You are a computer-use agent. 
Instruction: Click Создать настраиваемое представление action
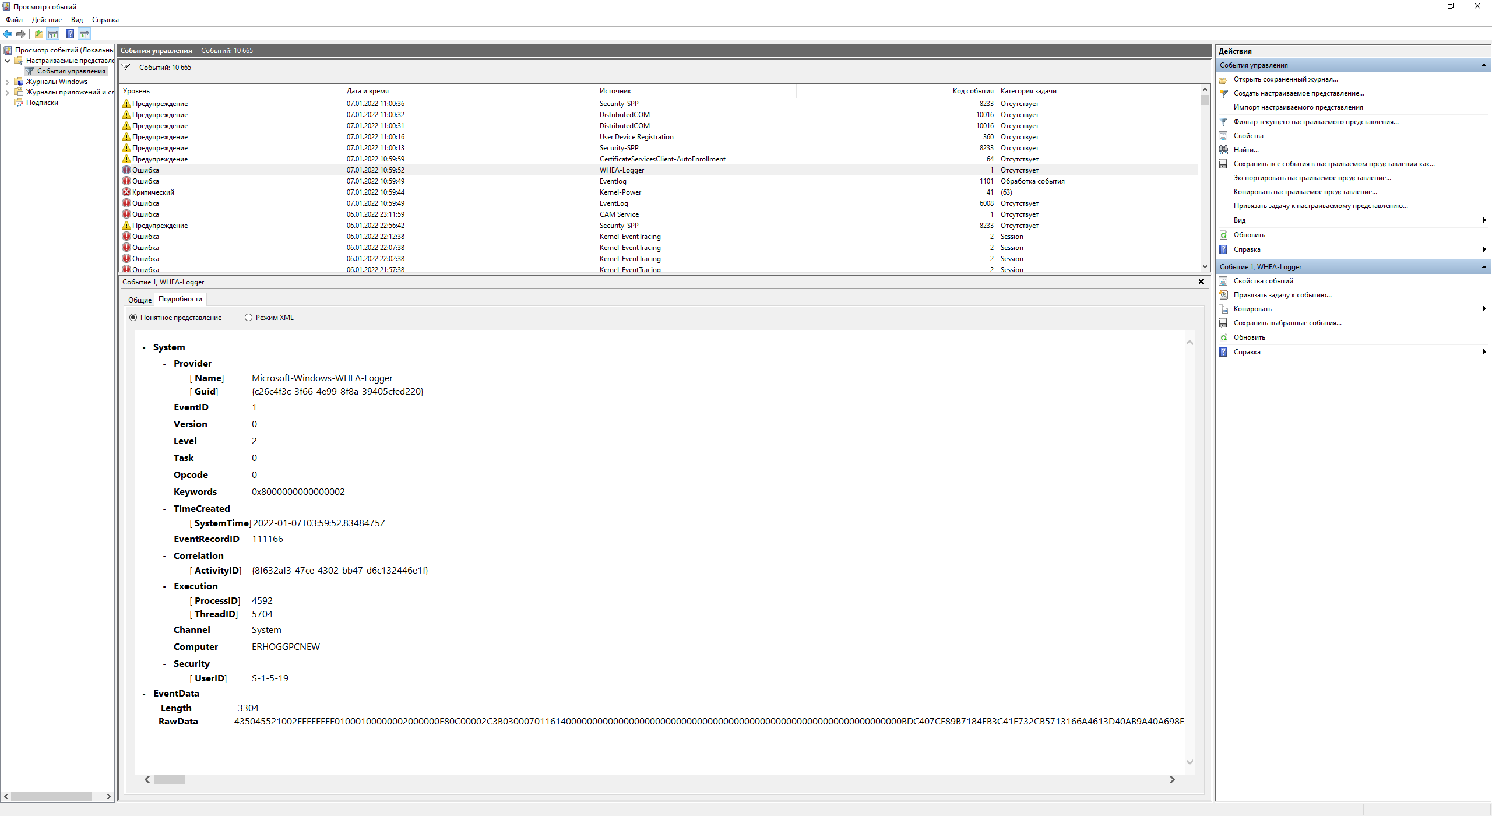pos(1299,93)
